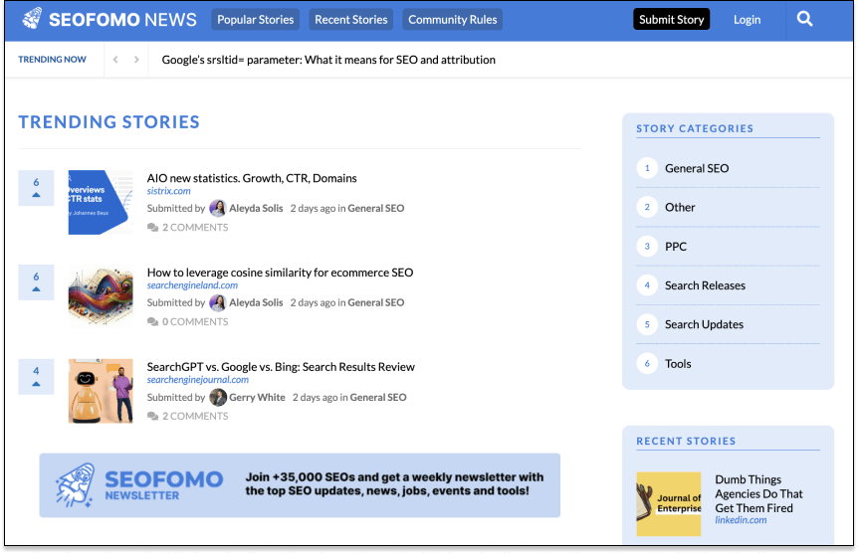Select General SEO category
Image resolution: width=858 pixels, height=554 pixels.
point(697,168)
